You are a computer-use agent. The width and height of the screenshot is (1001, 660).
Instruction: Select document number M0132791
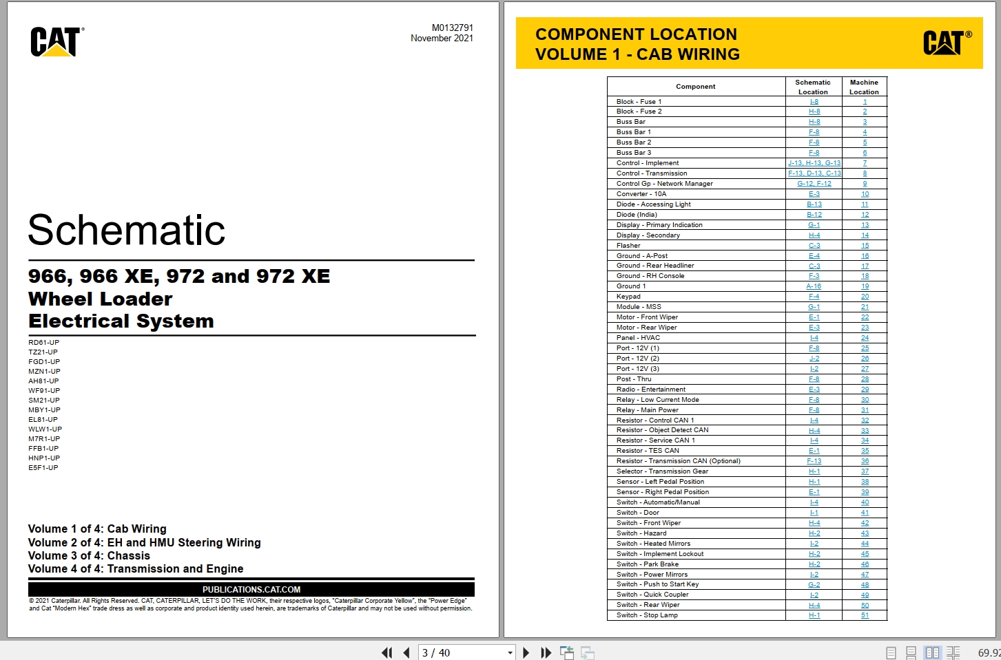453,28
